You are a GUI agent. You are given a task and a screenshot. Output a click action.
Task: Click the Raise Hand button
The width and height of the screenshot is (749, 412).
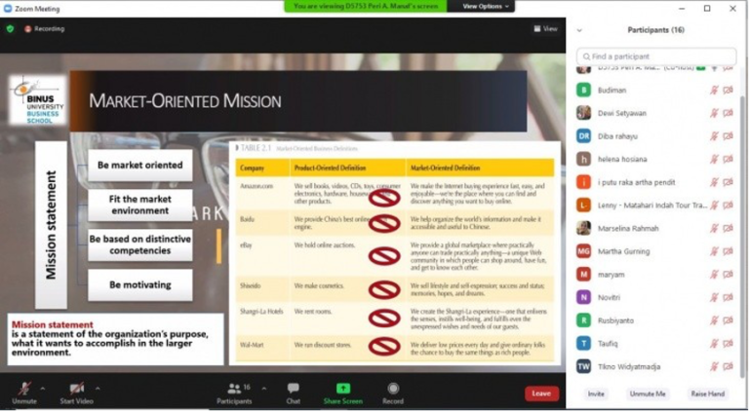[x=707, y=393]
